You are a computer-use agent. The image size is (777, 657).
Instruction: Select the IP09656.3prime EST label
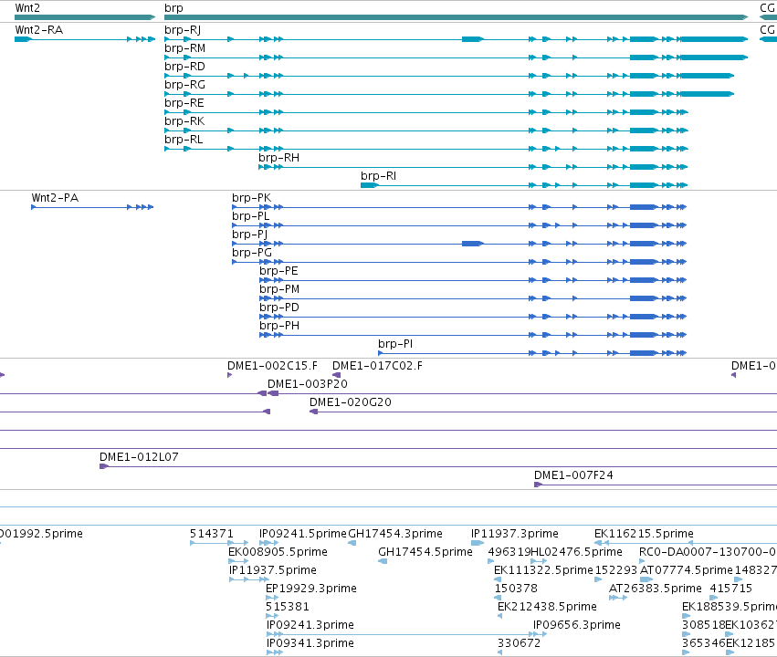click(x=577, y=625)
